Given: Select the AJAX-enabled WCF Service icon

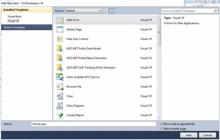Looking at the screenshot, I should point(60,77).
